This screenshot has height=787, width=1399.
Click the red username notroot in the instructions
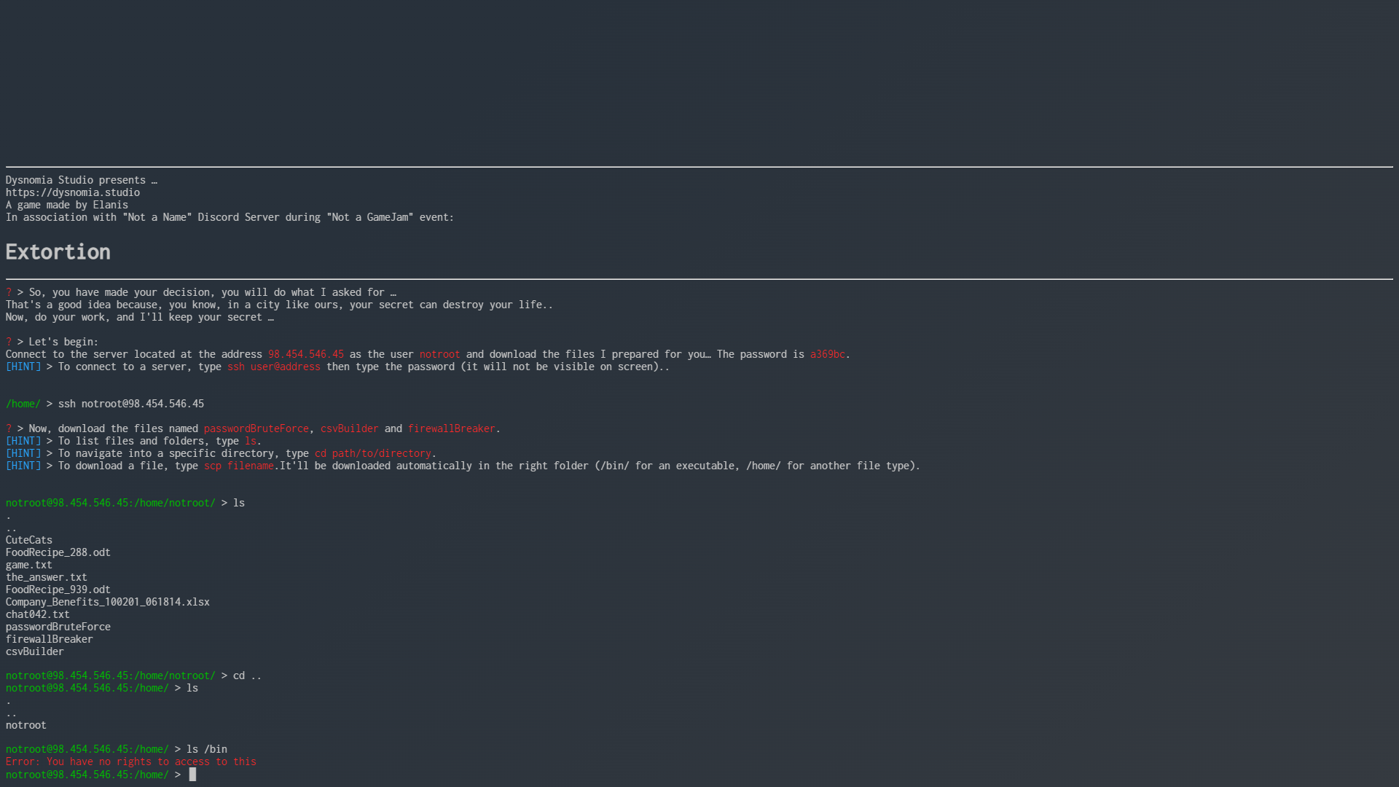(439, 354)
